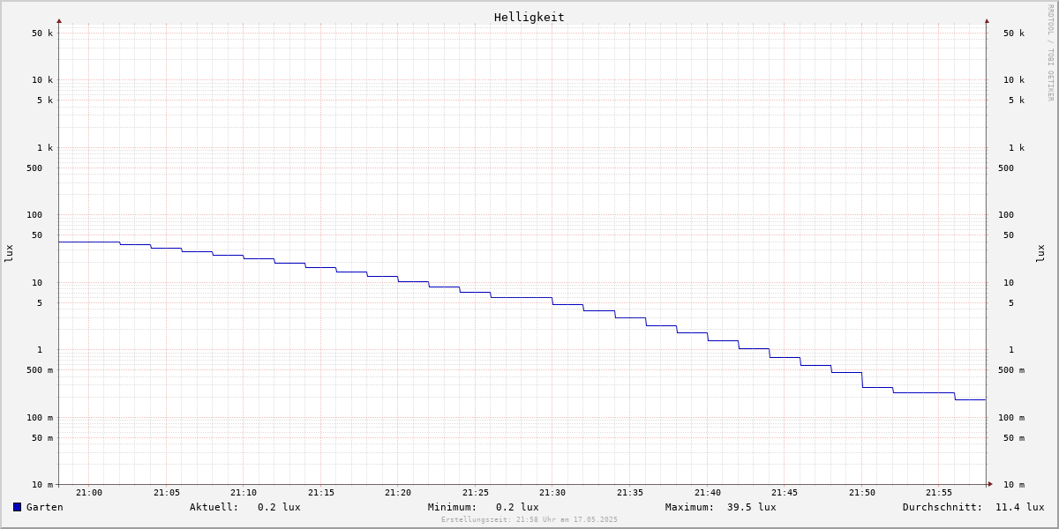The image size is (1059, 529).
Task: Click the Erstellungszeit timestamp footer text
Action: (x=529, y=519)
